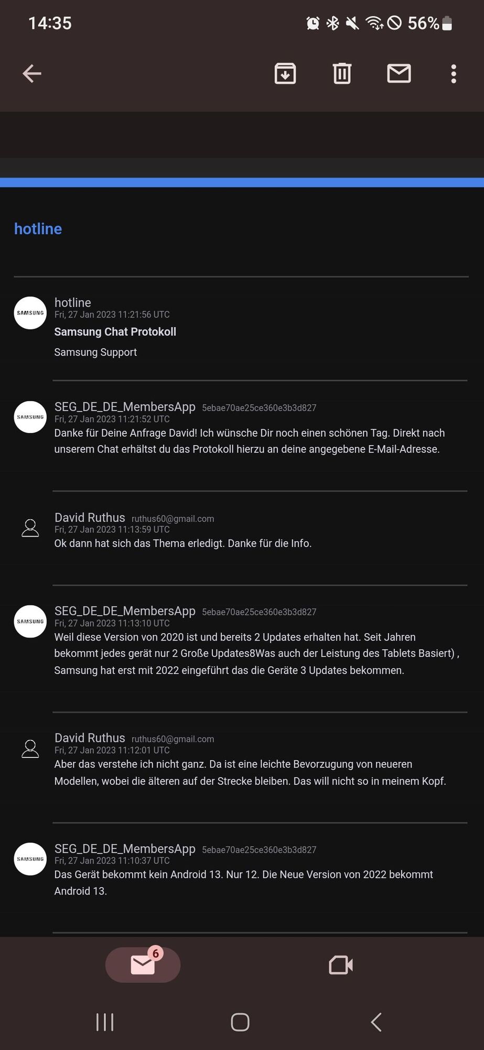
Task: Switch to the Mail tab
Action: 143,964
